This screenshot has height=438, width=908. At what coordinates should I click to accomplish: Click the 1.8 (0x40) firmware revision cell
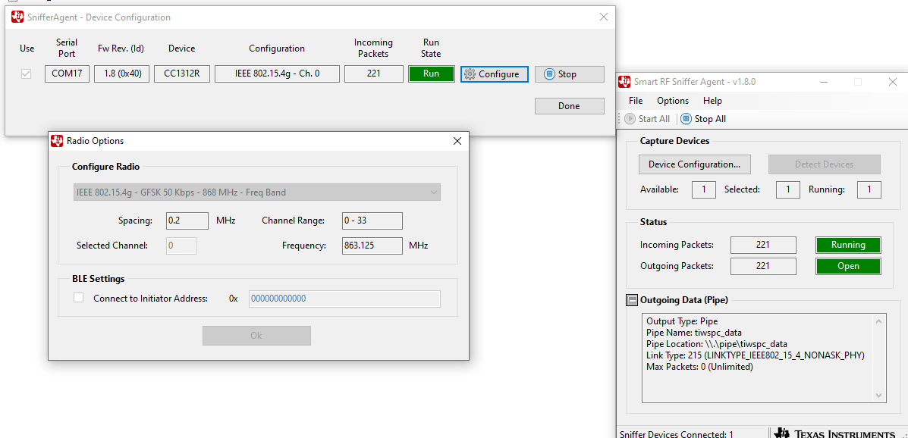pos(121,74)
